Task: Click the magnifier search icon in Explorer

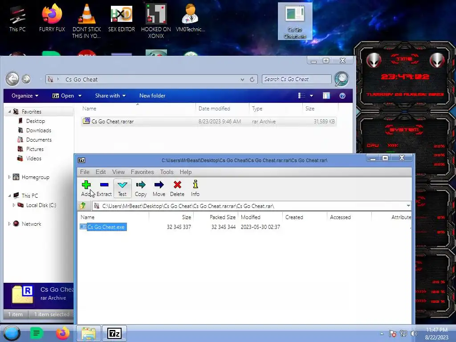Action: click(342, 79)
